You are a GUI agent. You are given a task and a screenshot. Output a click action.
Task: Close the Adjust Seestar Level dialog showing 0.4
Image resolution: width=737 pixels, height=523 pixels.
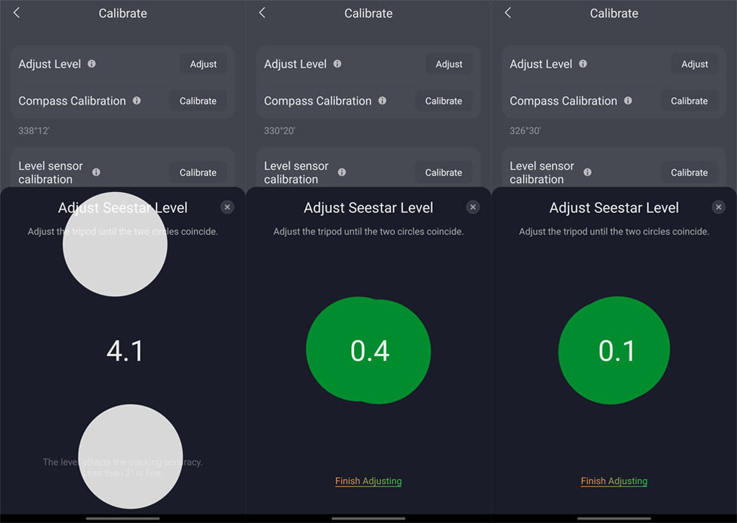[473, 207]
